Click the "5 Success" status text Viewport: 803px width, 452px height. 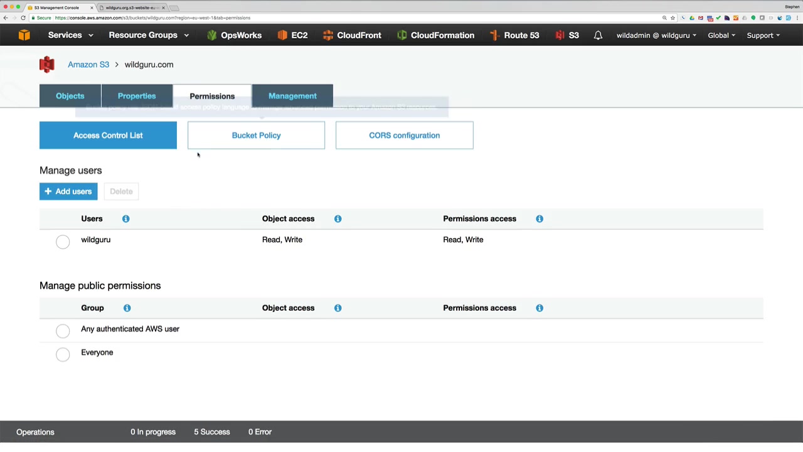pyautogui.click(x=212, y=432)
